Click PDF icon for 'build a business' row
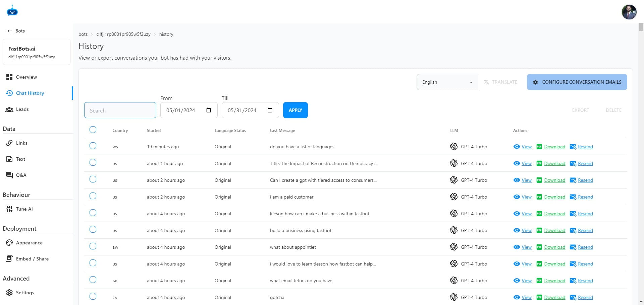The width and height of the screenshot is (644, 305). pyautogui.click(x=539, y=230)
